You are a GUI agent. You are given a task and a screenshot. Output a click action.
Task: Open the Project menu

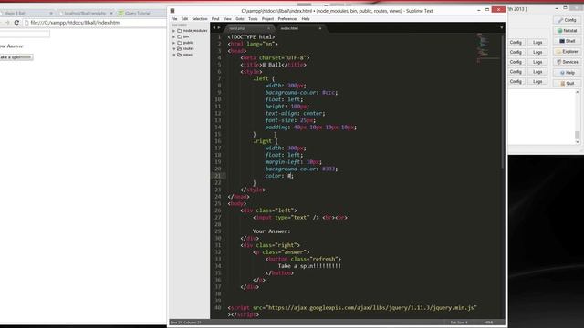tap(267, 18)
